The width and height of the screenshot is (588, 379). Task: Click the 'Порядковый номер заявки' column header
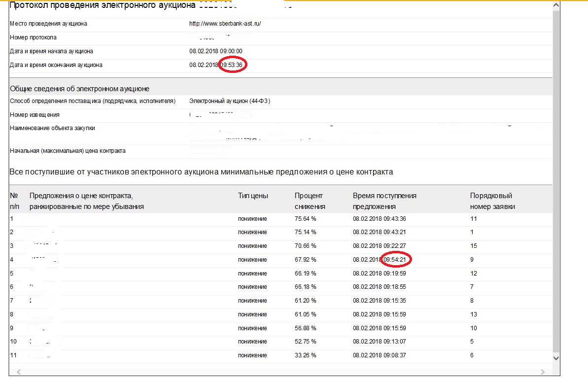(x=492, y=201)
